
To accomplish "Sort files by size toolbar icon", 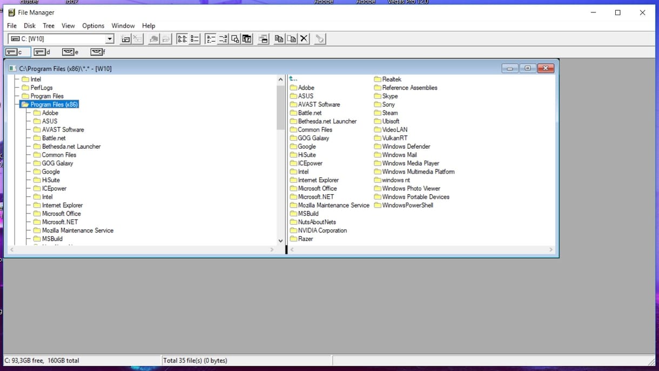I will 235,39.
